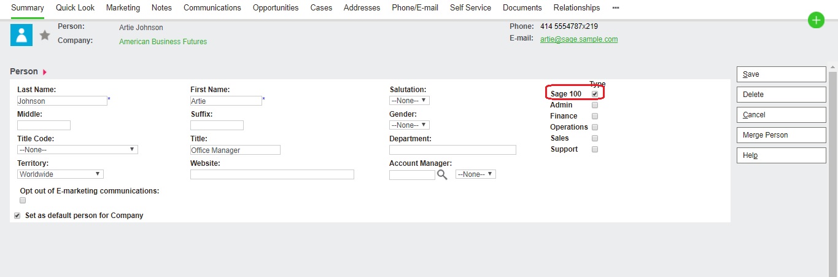
Task: Open the American Business Futures company link
Action: [163, 42]
